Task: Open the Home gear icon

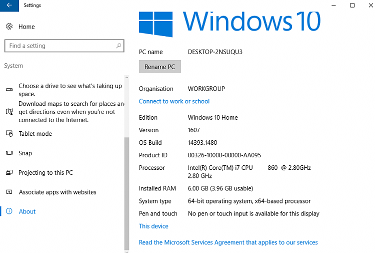Action: pos(9,27)
